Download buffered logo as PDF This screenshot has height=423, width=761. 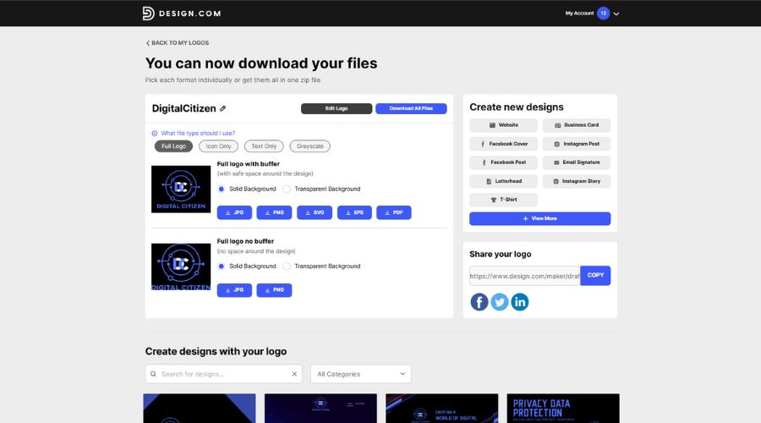393,212
